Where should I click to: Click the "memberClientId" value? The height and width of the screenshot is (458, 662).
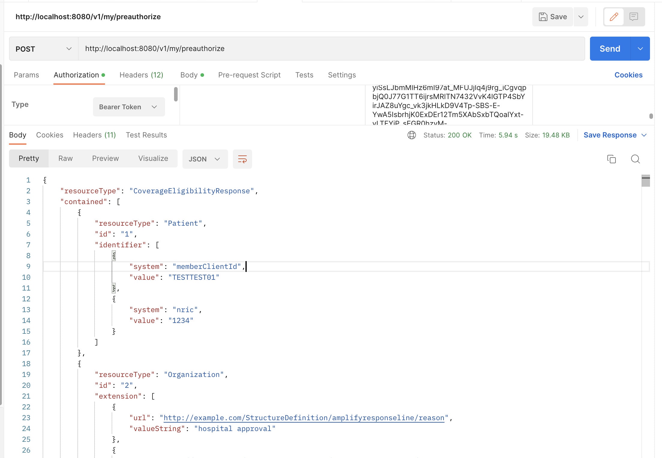point(207,267)
